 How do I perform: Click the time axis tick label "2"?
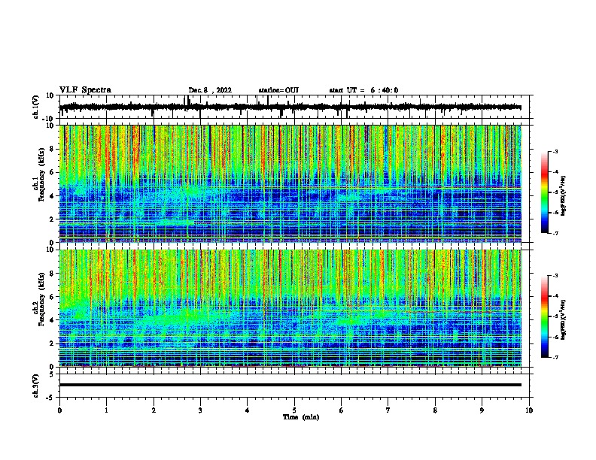click(x=154, y=410)
